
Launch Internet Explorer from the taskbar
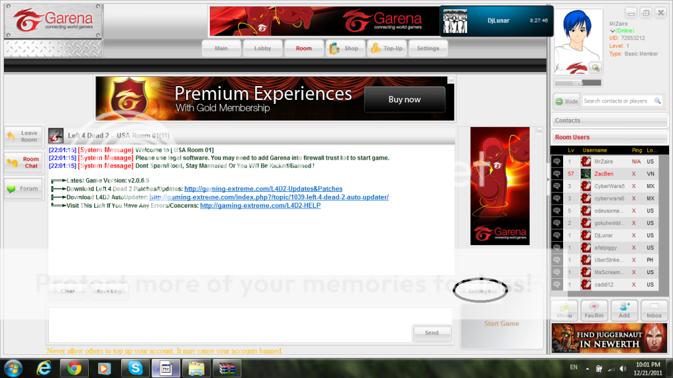(44, 369)
